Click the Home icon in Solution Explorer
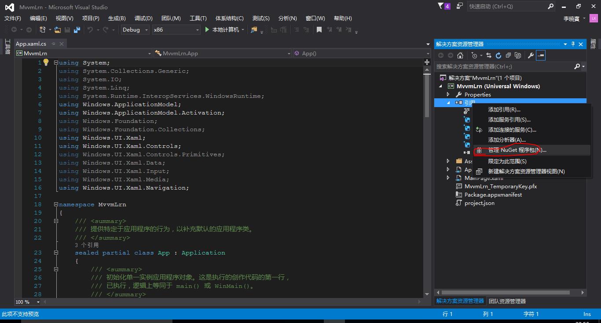 coord(460,55)
